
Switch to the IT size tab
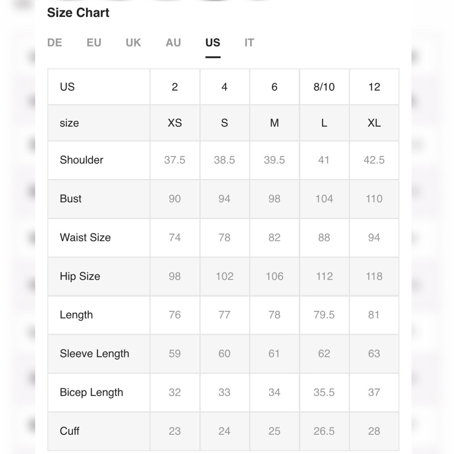[249, 43]
